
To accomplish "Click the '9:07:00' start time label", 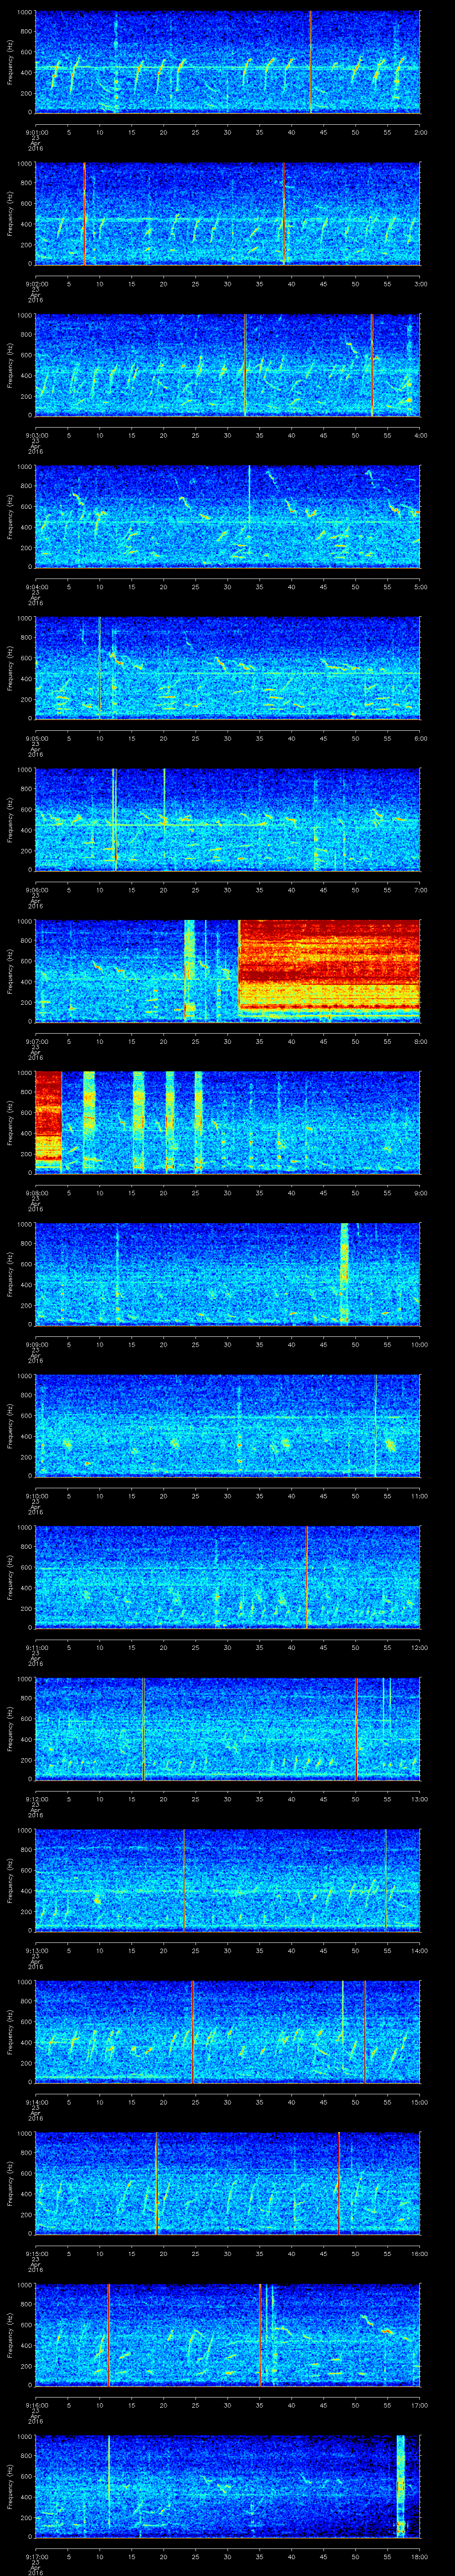I will coord(36,1041).
